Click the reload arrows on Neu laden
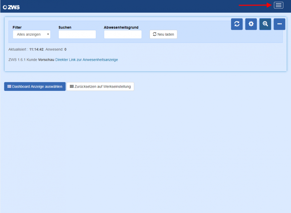This screenshot has width=291, height=213. click(x=155, y=34)
